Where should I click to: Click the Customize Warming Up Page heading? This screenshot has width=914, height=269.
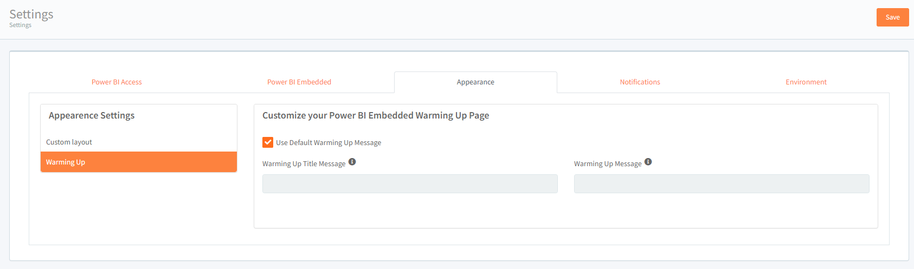(x=375, y=116)
